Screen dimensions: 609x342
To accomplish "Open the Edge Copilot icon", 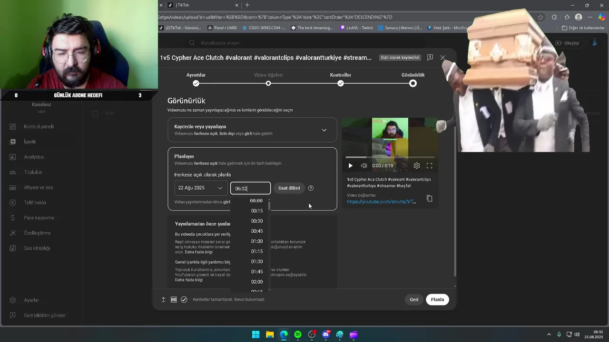I will coord(602,17).
